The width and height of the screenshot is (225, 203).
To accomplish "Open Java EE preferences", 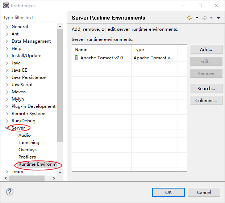I will (19, 70).
